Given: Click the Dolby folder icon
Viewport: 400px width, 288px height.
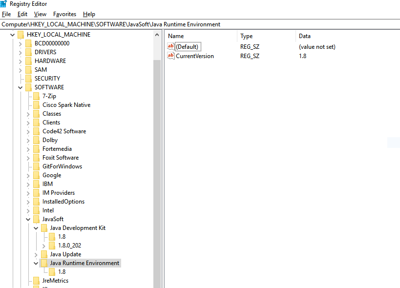Looking at the screenshot, I should point(37,140).
